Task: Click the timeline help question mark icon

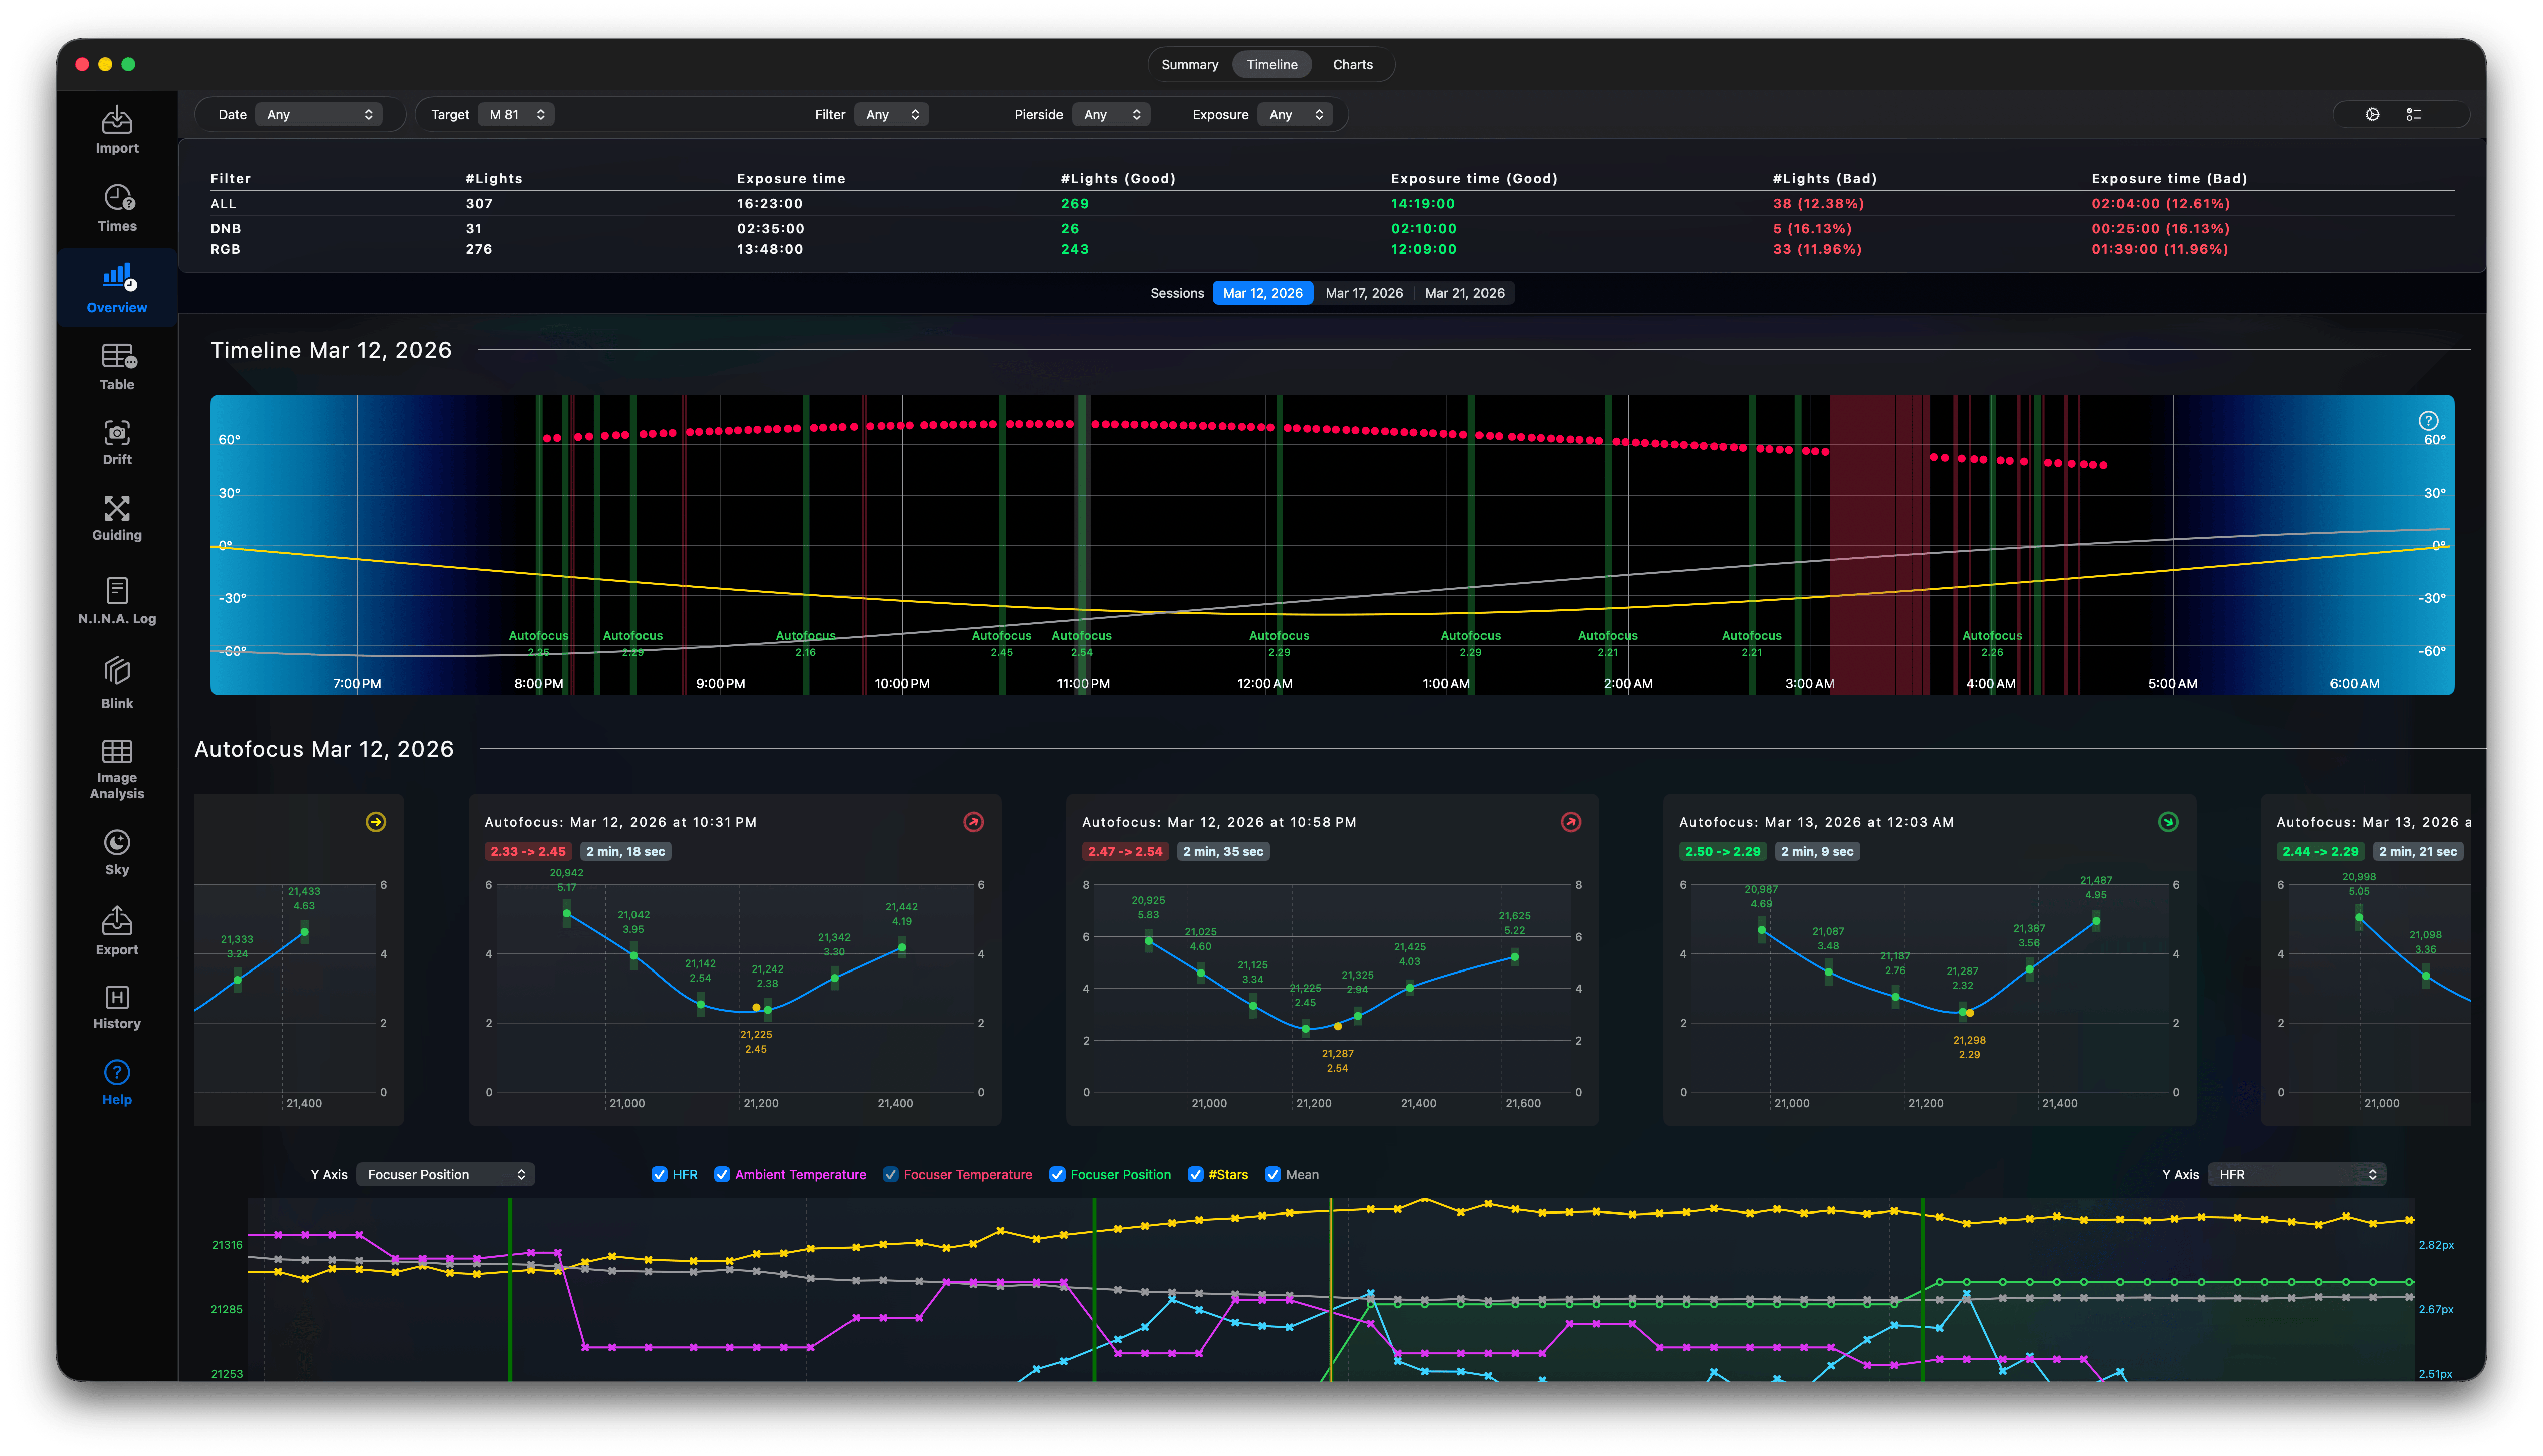Action: click(x=2428, y=420)
